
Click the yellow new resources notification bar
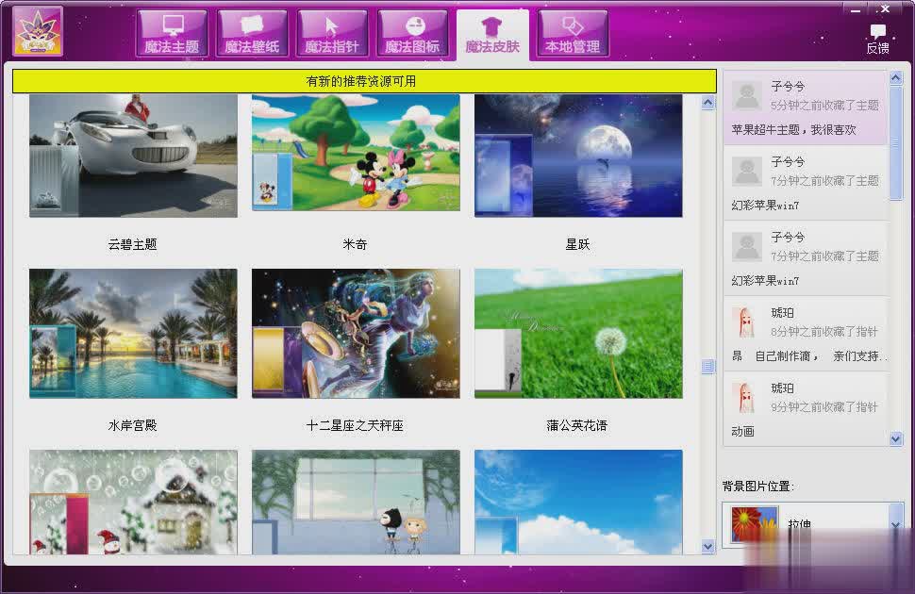[x=363, y=81]
